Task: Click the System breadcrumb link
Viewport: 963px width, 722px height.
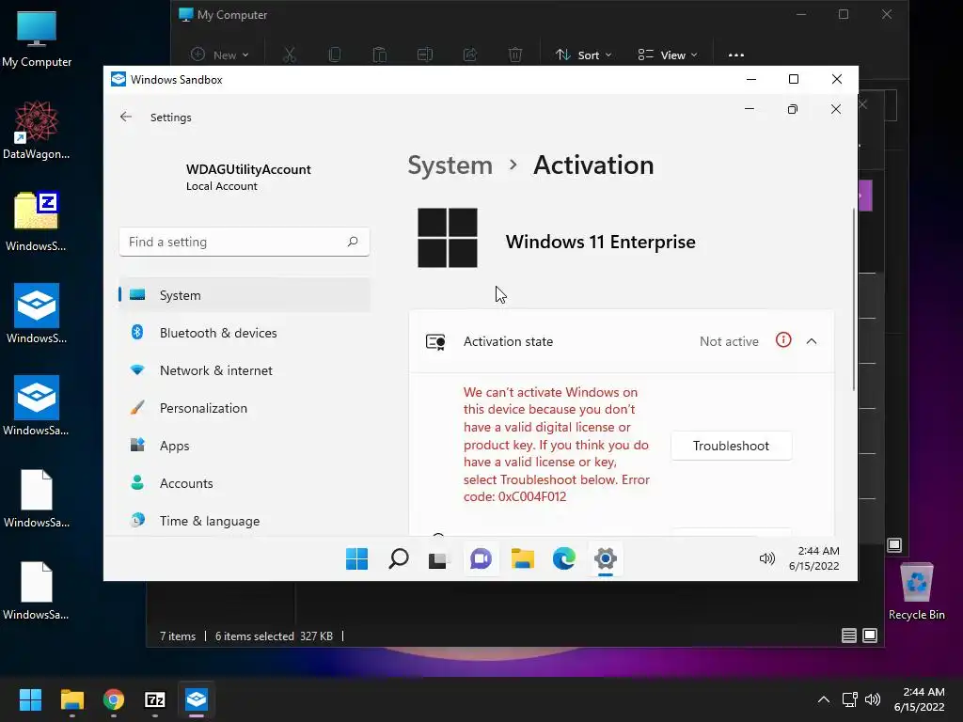Action: pos(450,165)
